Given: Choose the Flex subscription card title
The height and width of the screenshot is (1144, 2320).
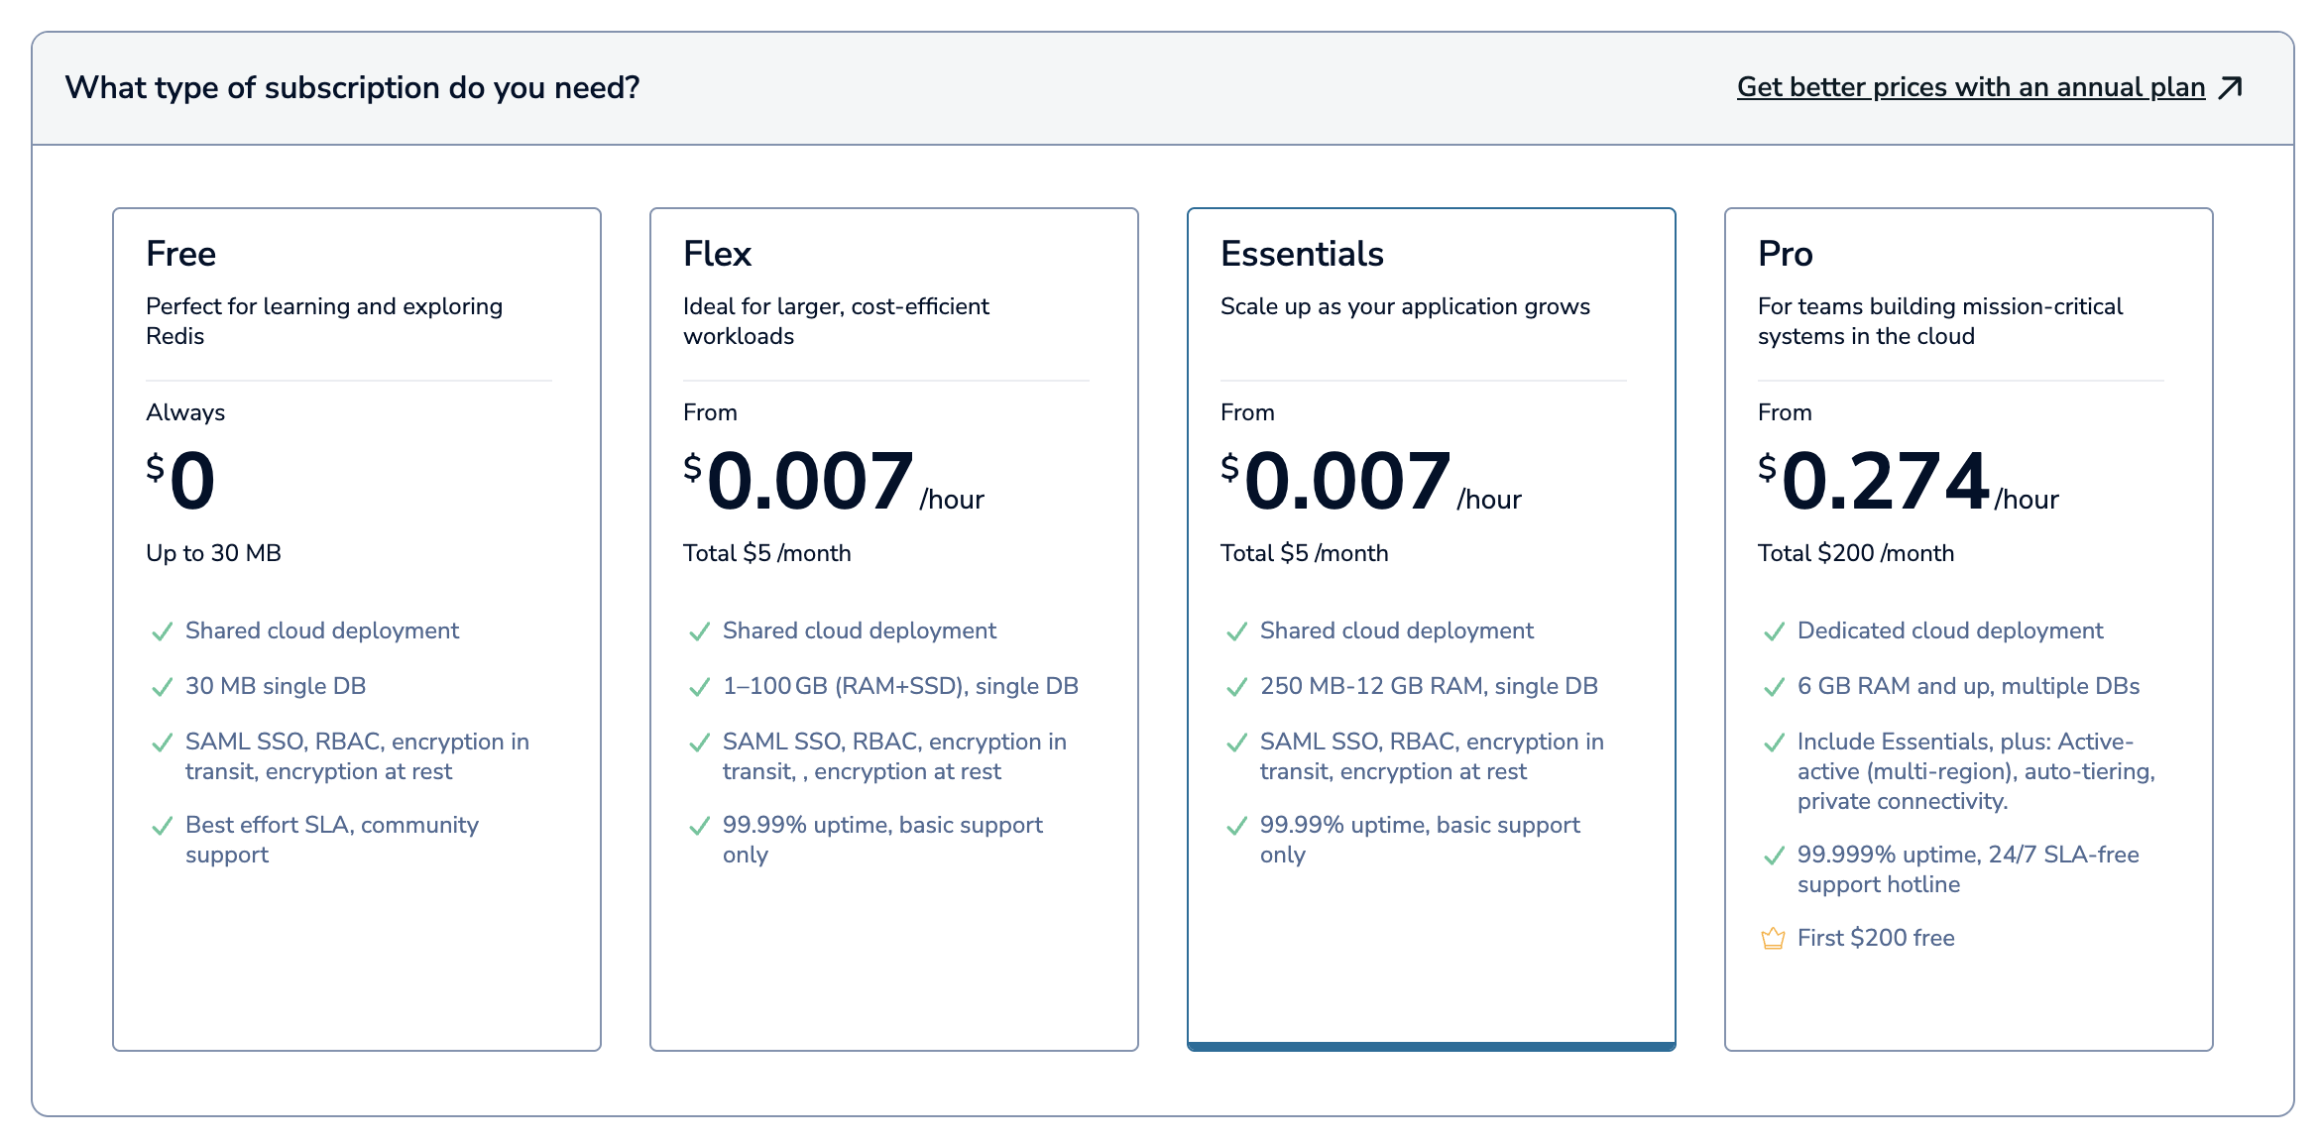Looking at the screenshot, I should pos(717,254).
